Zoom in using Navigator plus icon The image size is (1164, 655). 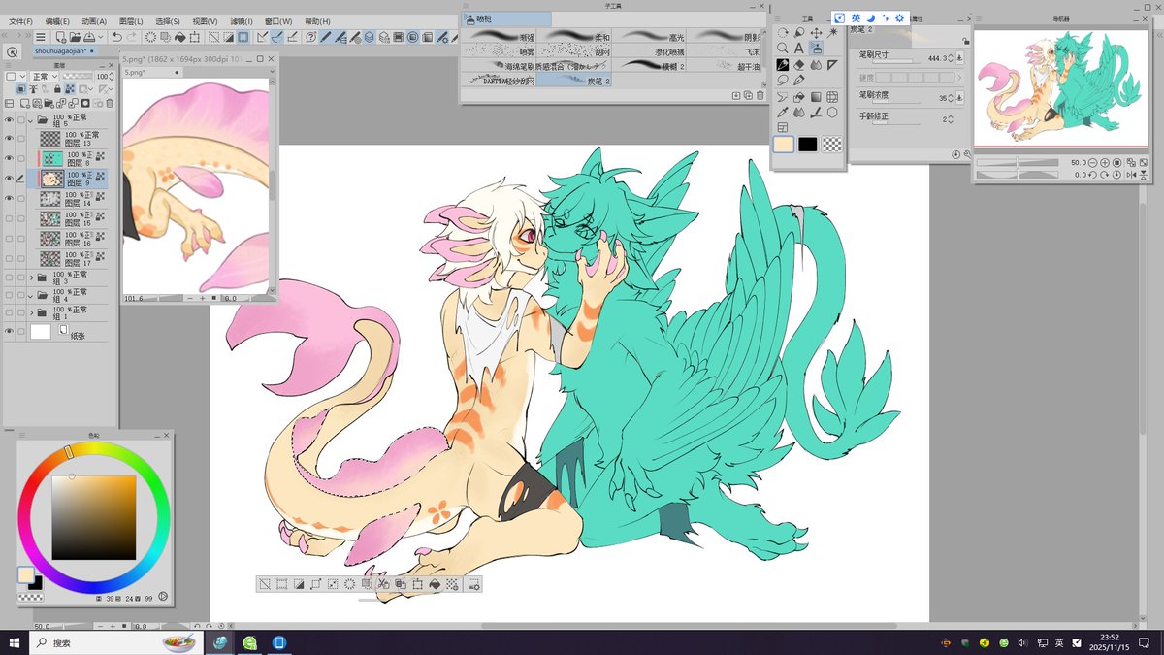(1105, 162)
